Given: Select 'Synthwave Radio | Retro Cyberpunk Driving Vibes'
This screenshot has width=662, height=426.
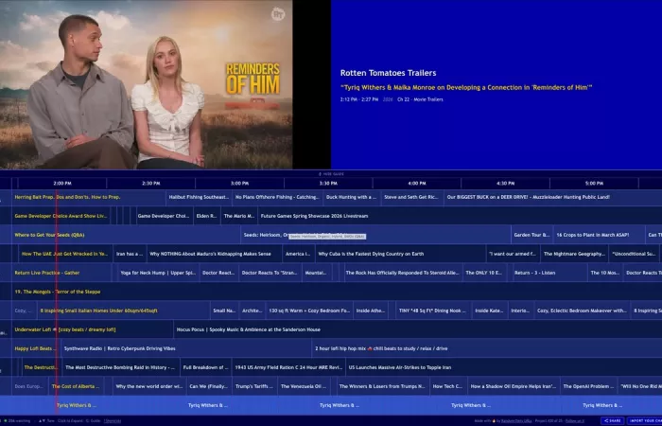Looking at the screenshot, I should [x=186, y=348].
